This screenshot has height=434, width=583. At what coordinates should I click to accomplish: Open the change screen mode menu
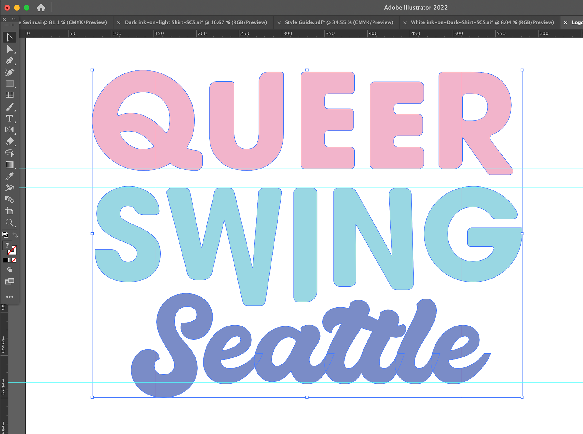click(x=9, y=281)
